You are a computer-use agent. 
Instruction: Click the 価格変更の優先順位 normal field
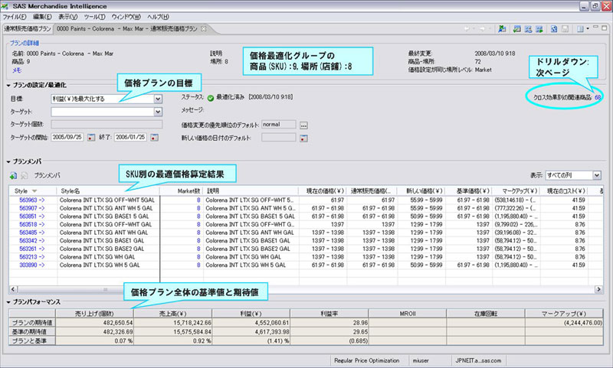[279, 125]
